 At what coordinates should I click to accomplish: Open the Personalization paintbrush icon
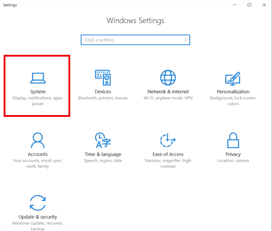(x=233, y=78)
